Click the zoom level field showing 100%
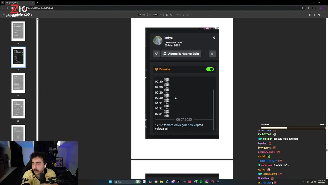 click(155, 15)
